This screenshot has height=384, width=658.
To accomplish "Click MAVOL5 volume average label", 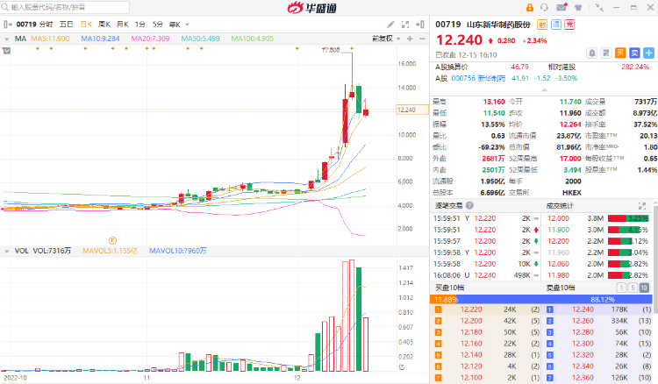I will click(110, 251).
